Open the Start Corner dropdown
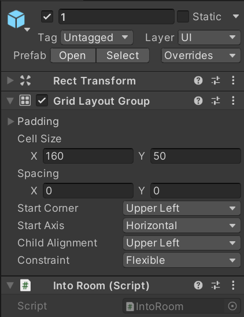Viewport: 244px width, 317px height. 182,208
